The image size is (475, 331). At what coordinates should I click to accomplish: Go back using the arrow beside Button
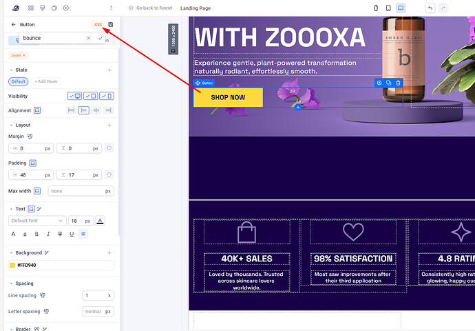(x=13, y=24)
